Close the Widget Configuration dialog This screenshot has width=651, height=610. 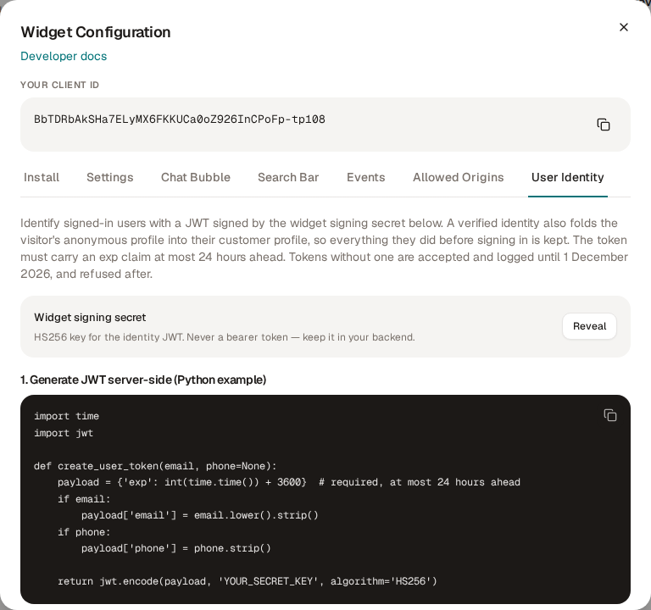coord(623,27)
